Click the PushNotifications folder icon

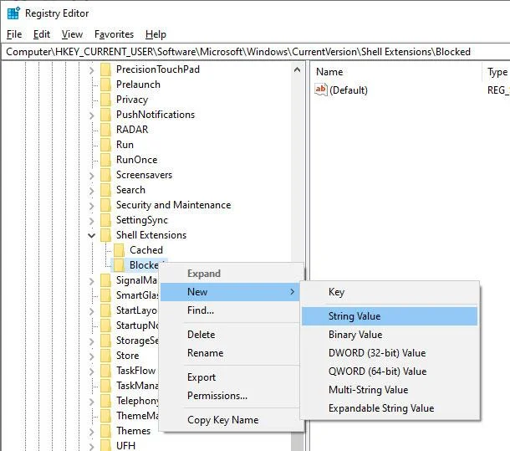point(105,115)
